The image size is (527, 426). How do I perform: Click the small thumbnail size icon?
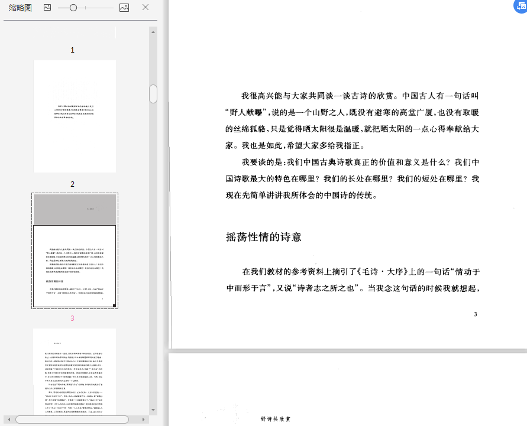click(47, 7)
